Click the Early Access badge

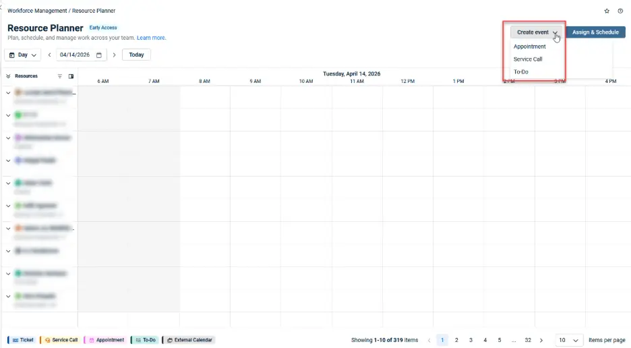pyautogui.click(x=103, y=28)
